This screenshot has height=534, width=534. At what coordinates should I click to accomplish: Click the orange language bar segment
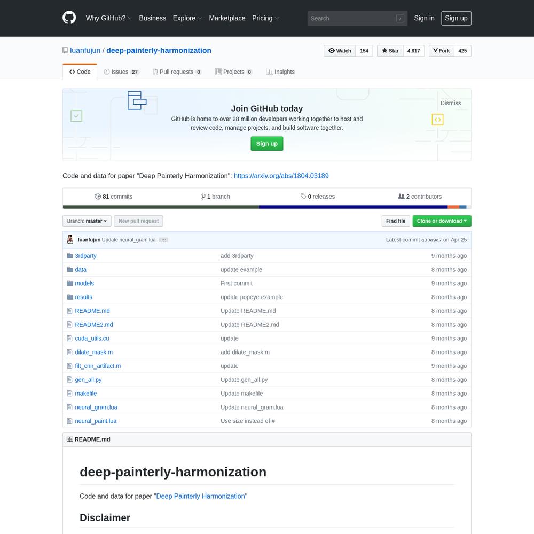453,207
